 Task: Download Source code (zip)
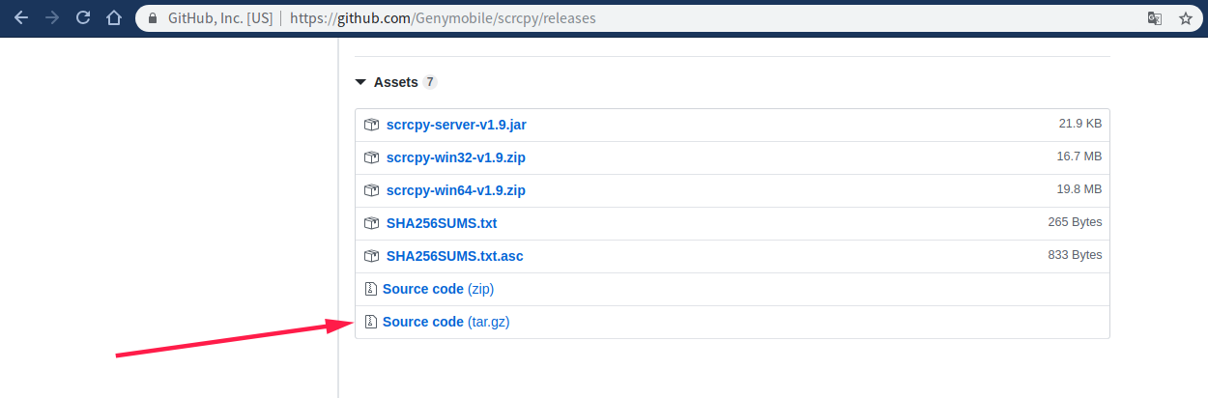pyautogui.click(x=438, y=289)
